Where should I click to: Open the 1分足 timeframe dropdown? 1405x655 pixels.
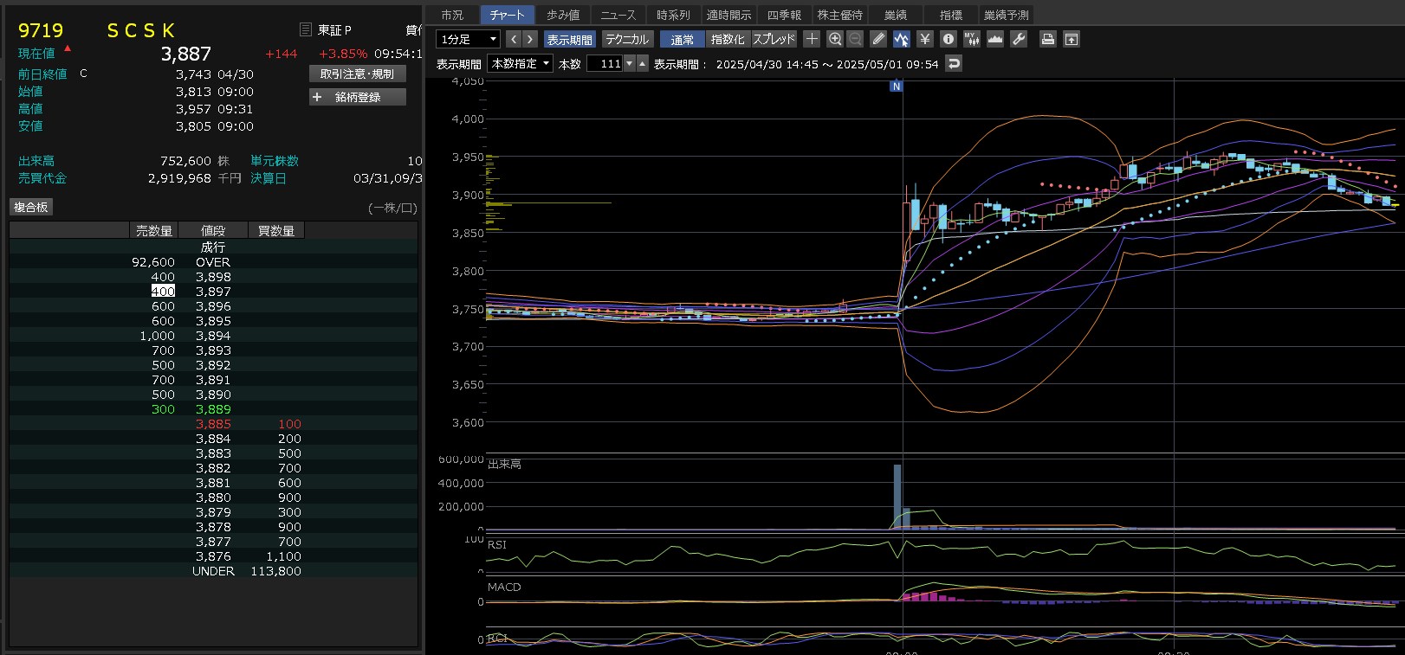[x=468, y=39]
